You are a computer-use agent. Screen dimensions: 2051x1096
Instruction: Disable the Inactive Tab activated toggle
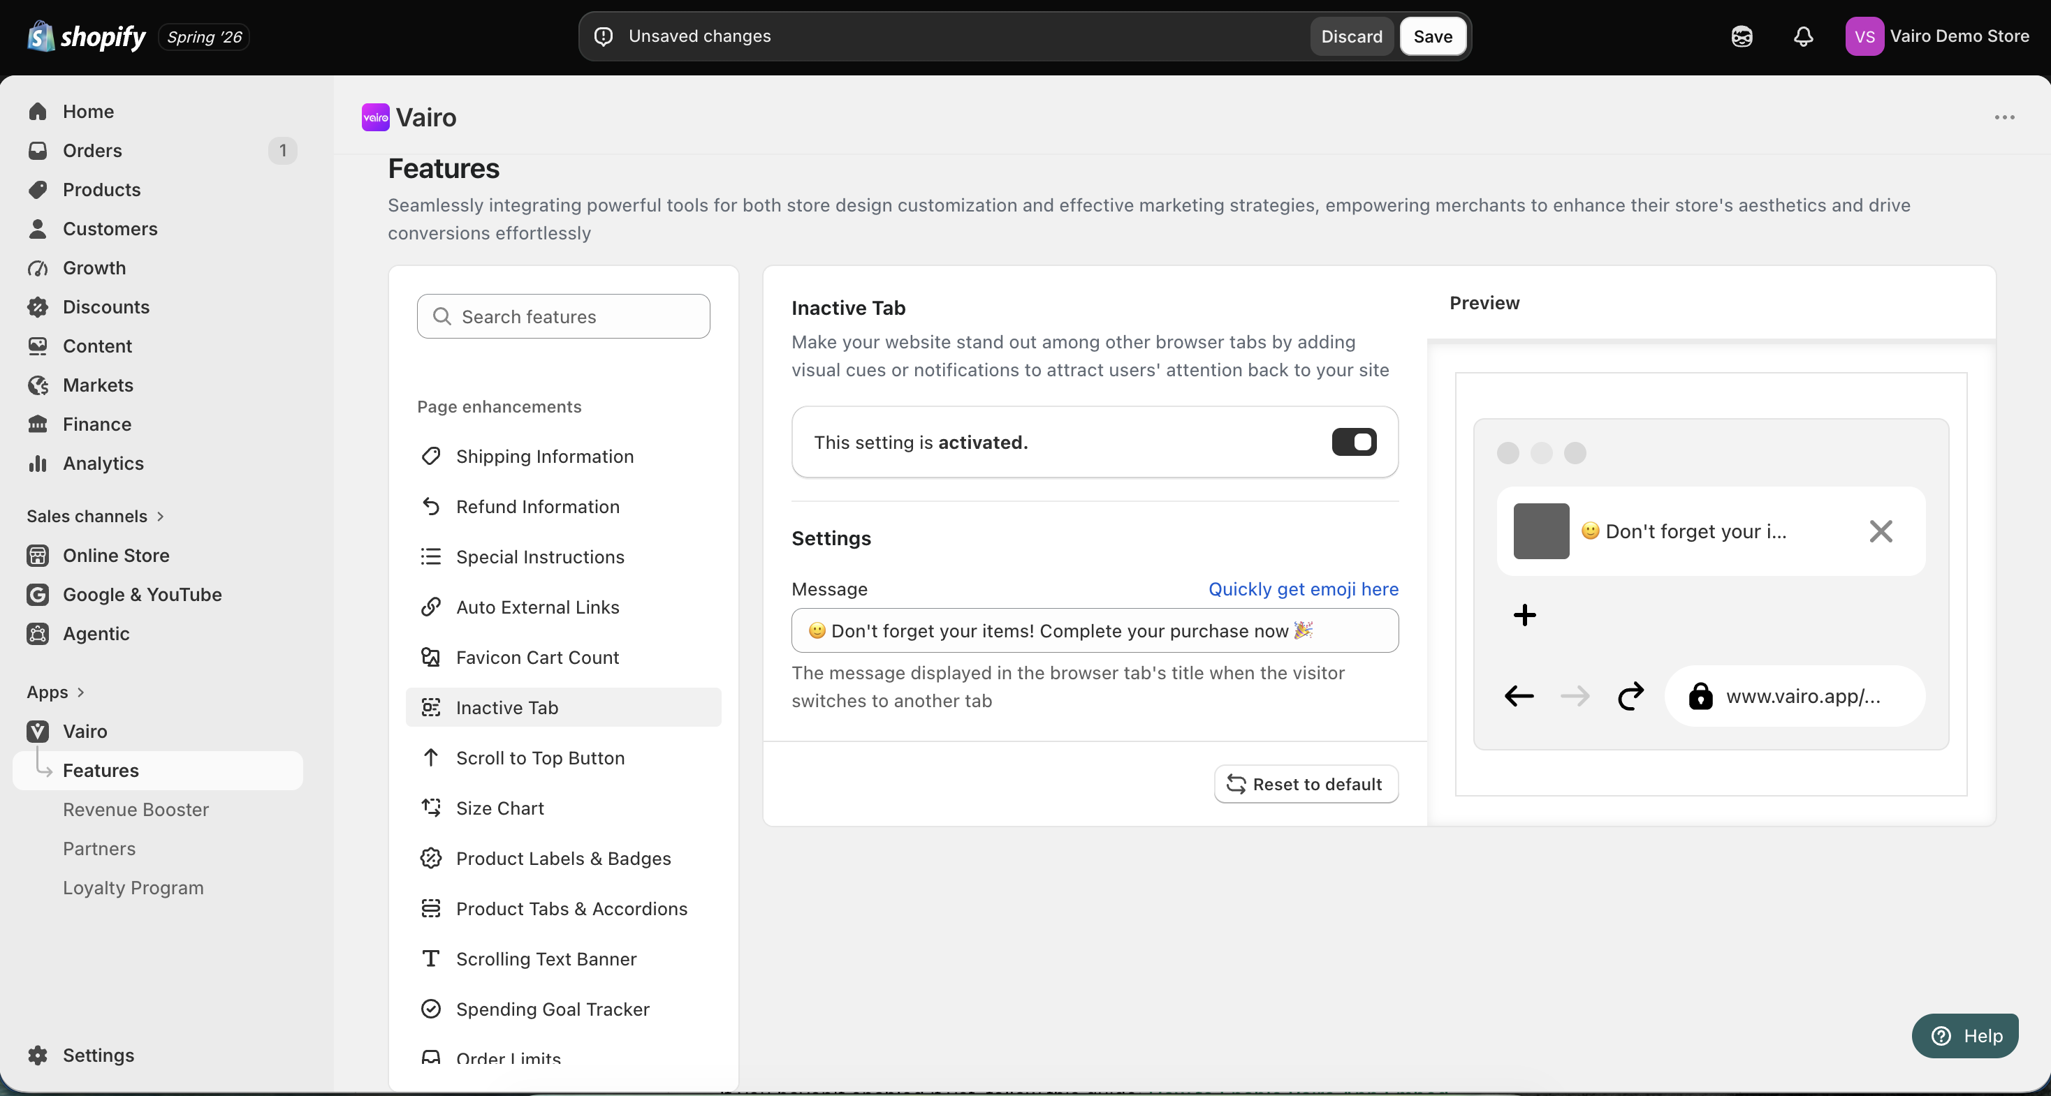coord(1354,442)
